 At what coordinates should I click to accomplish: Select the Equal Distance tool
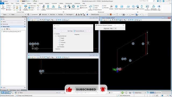(97, 10)
